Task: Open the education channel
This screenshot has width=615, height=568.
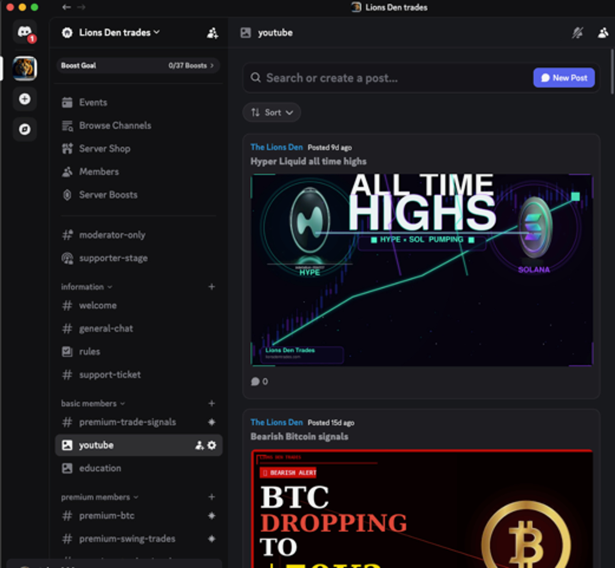Action: (138, 468)
